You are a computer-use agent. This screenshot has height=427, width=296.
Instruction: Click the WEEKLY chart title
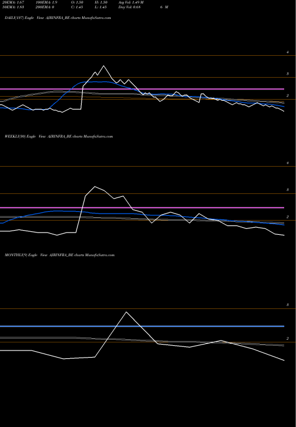[x=59, y=136]
